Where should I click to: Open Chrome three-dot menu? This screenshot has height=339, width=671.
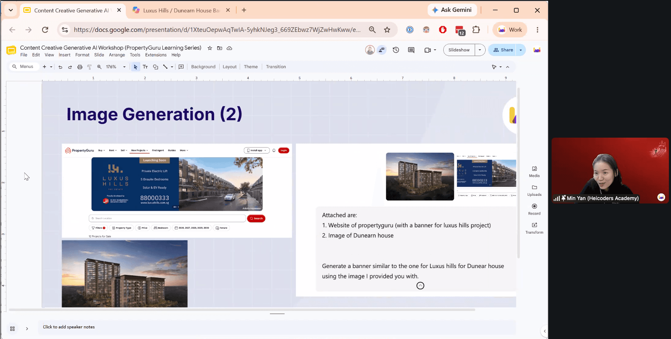point(538,30)
